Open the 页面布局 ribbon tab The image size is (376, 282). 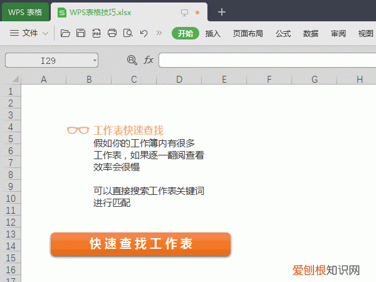pyautogui.click(x=248, y=33)
